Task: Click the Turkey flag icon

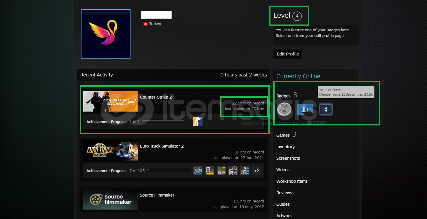Action: pos(146,24)
